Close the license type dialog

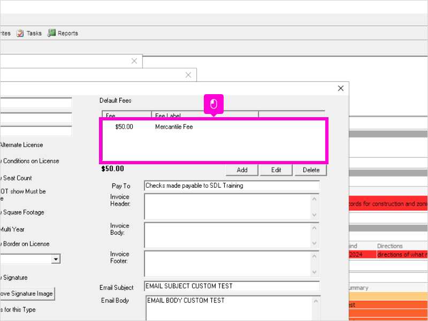[x=341, y=88]
